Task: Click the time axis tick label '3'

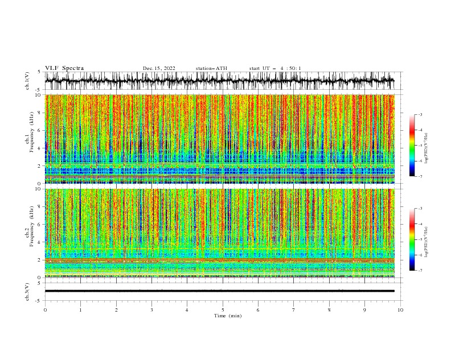Action: point(151,310)
